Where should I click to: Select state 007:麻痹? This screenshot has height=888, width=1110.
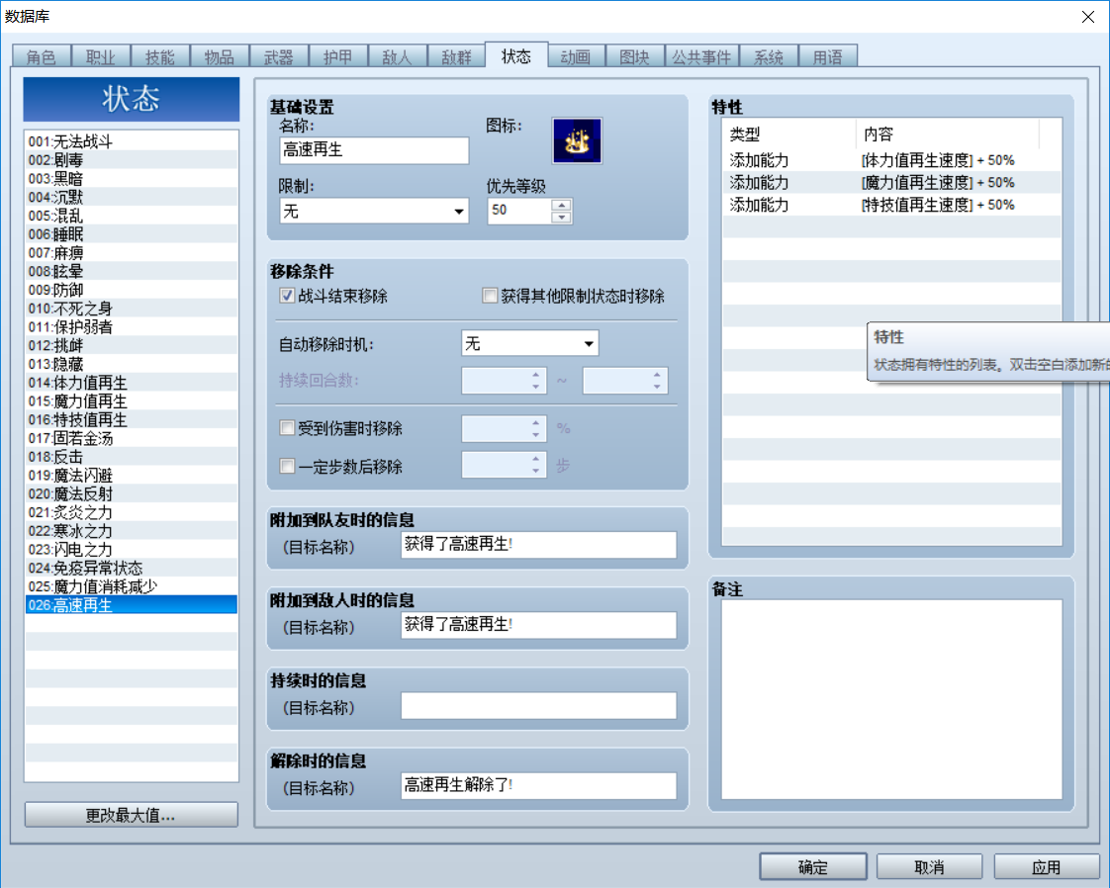coord(131,252)
